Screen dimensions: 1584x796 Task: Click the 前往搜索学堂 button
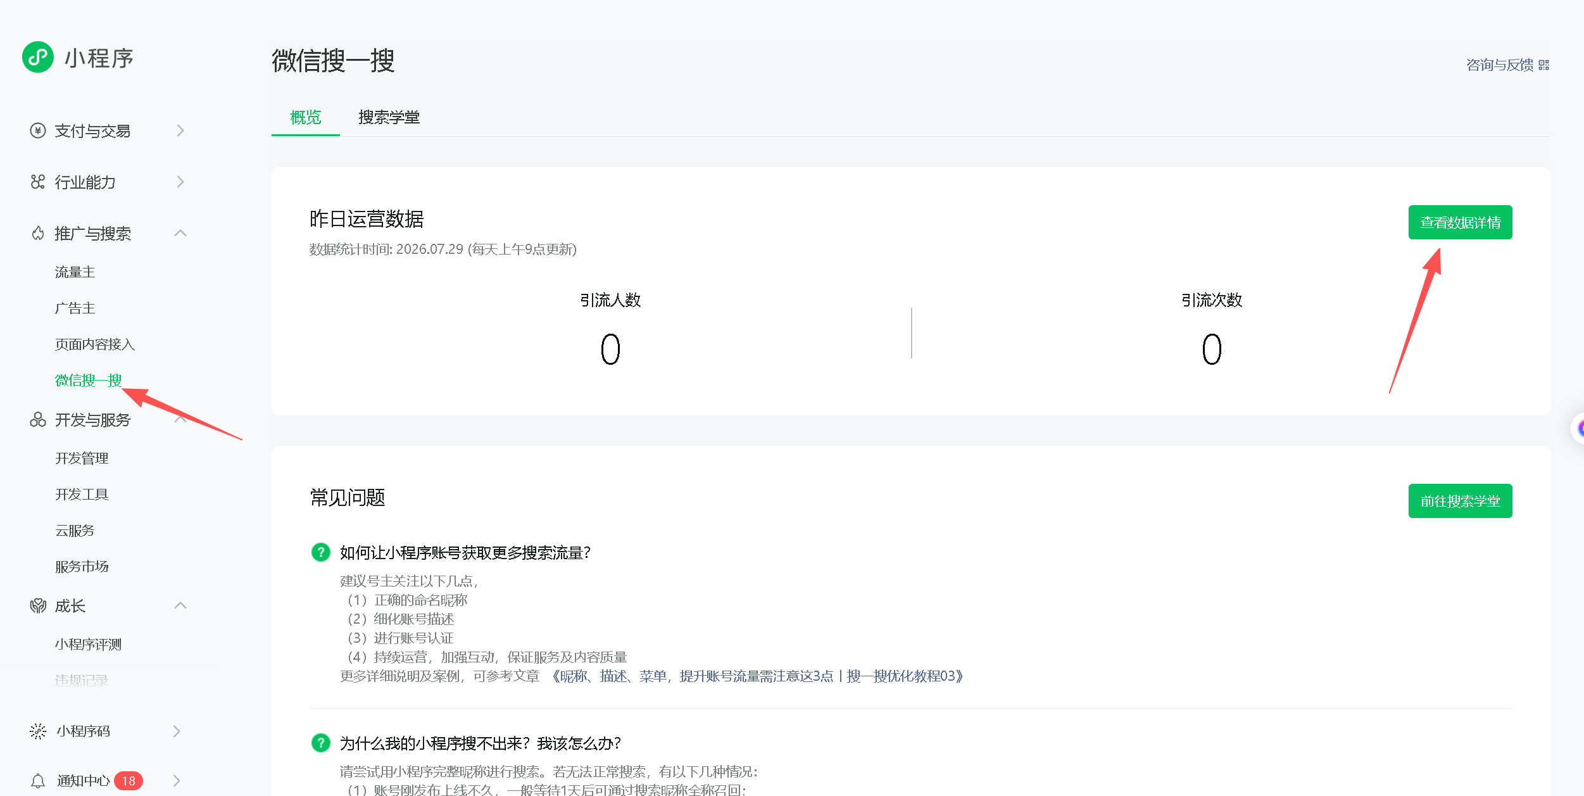pyautogui.click(x=1460, y=501)
